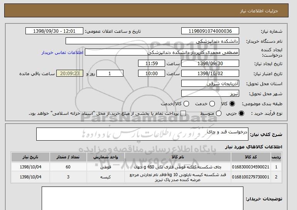This screenshot has width=297, height=210.
Task: Click the unit cell قوطی
Action: [x=106, y=167]
